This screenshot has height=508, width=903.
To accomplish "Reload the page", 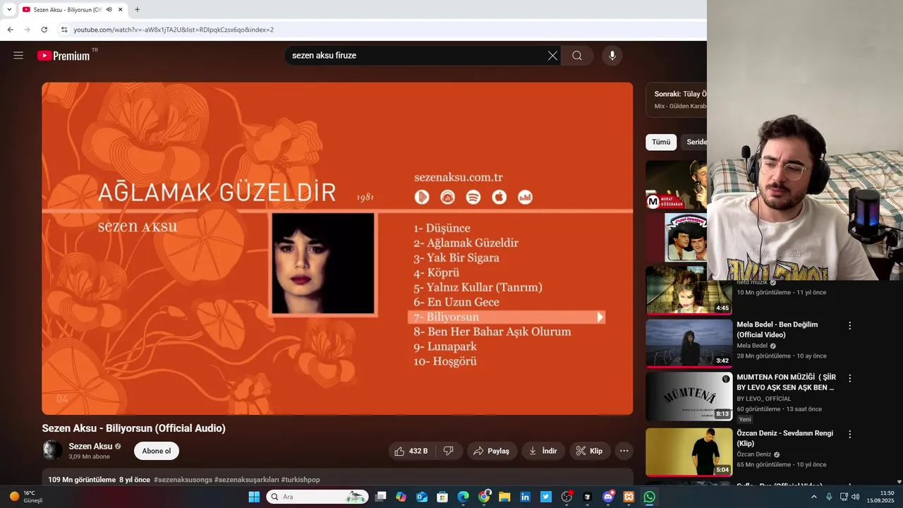I will pyautogui.click(x=44, y=30).
